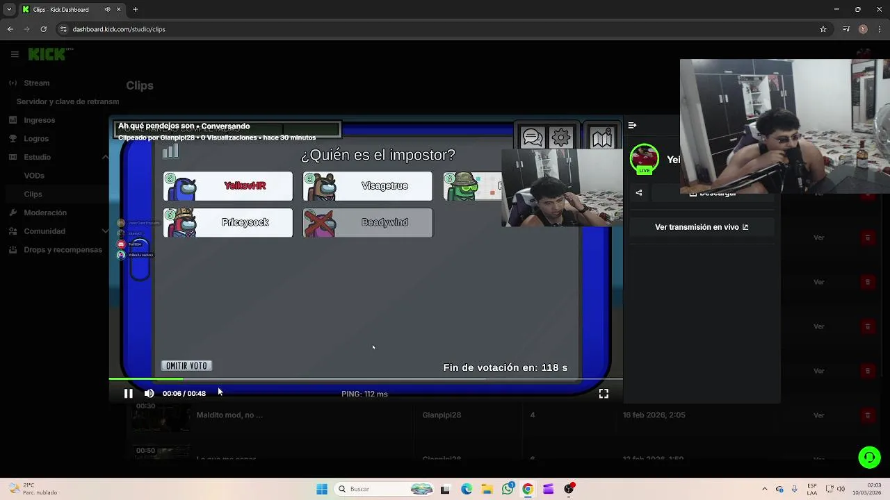The width and height of the screenshot is (890, 500).
Task: Open the Chrome three-dot menu
Action: tap(880, 29)
